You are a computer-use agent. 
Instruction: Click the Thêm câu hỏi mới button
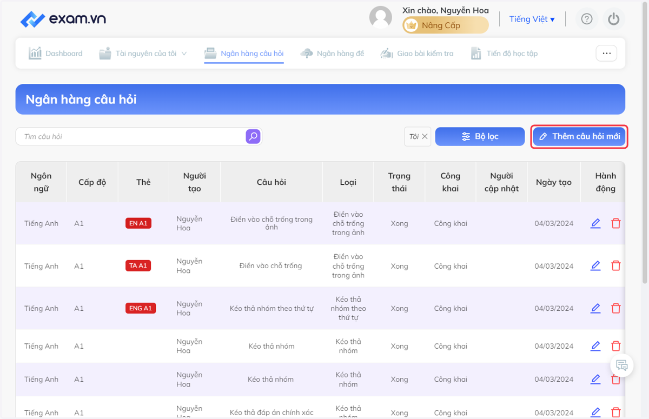pyautogui.click(x=579, y=137)
